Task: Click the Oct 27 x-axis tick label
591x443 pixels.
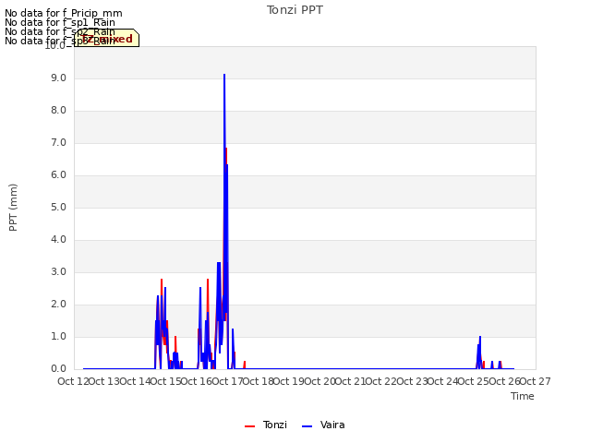Action: click(x=536, y=381)
